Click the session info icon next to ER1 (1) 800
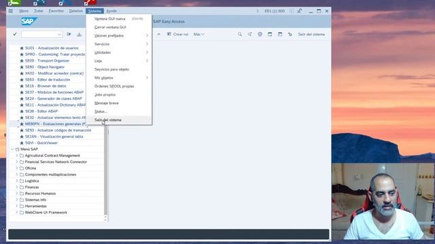 [292, 11]
